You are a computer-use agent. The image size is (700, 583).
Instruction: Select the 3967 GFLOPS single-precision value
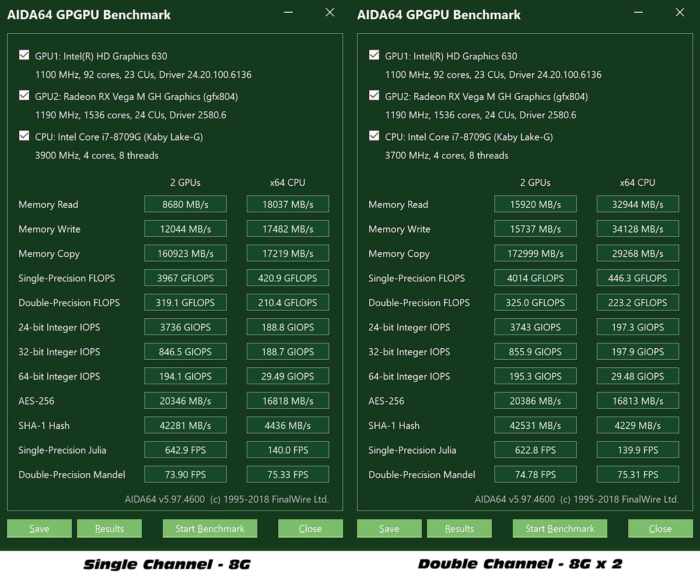click(x=185, y=278)
